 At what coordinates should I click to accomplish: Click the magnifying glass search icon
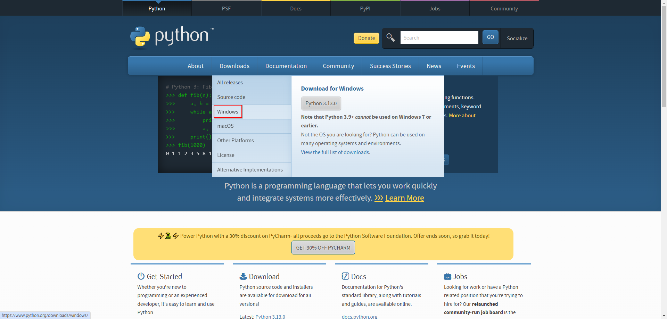391,37
